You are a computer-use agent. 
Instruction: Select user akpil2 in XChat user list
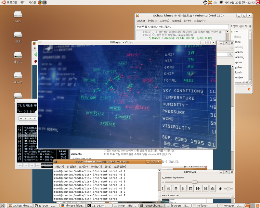pyautogui.click(x=237, y=37)
